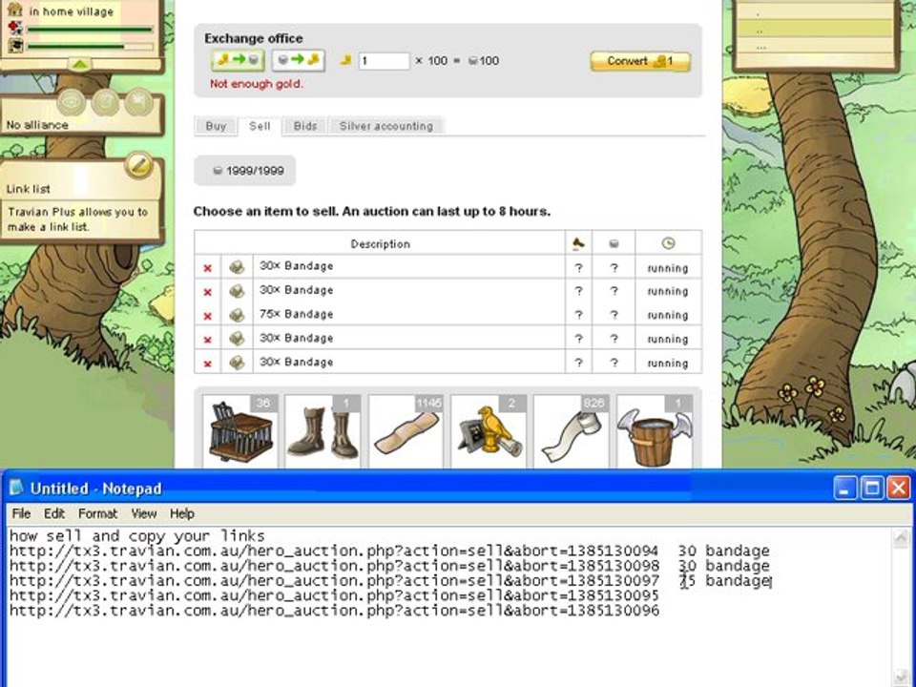Click bandage icon in 75x Bandage row
The width and height of the screenshot is (916, 687).
click(237, 315)
